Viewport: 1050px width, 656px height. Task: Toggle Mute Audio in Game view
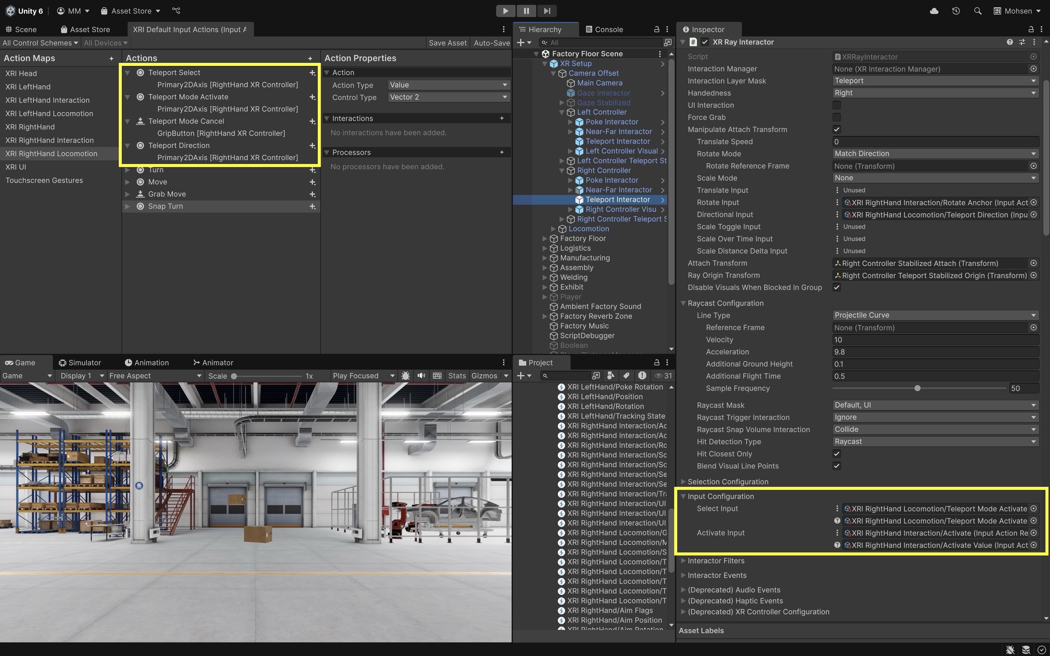point(421,376)
